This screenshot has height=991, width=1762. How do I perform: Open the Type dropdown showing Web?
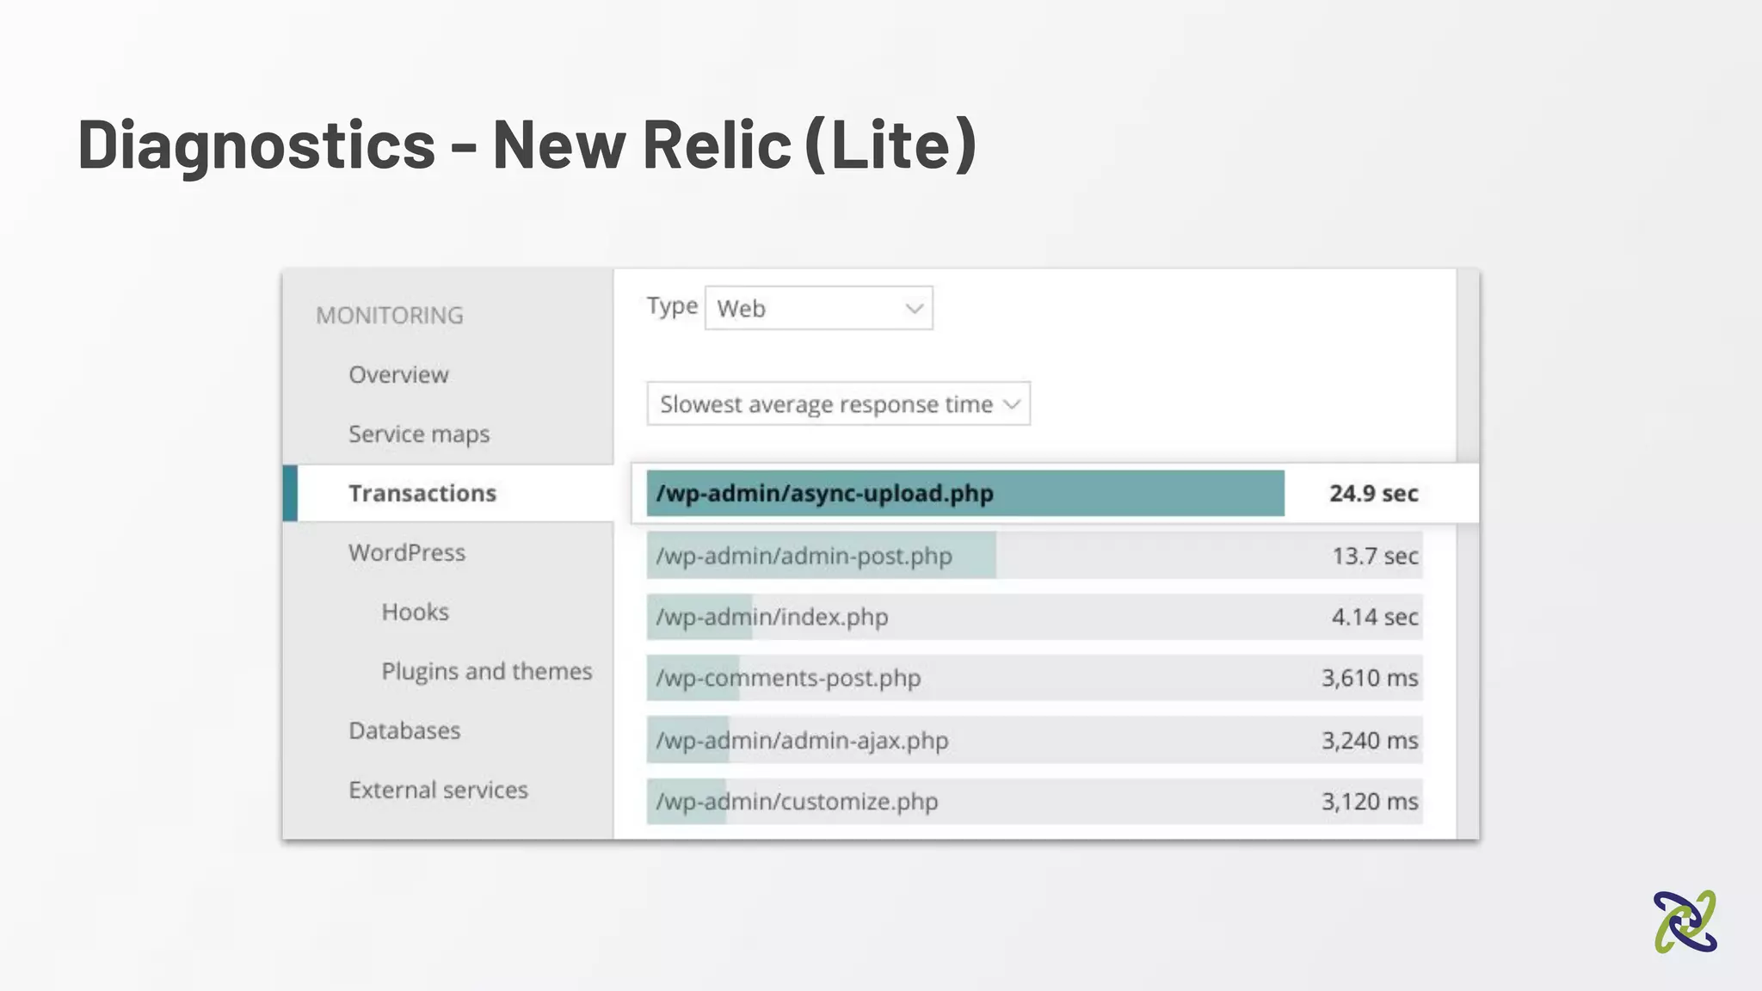click(818, 308)
